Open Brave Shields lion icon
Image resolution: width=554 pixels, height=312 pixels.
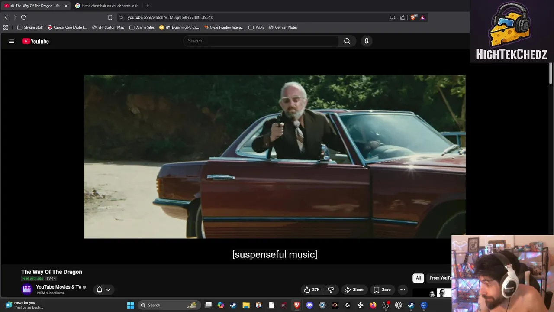[x=414, y=17]
